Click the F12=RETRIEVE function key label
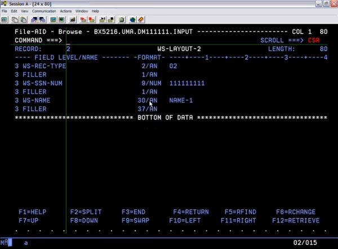Viewport: 338px width, 249px height. pos(296,220)
